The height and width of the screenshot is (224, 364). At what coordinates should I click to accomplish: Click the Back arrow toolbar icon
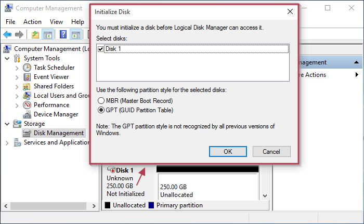click(7, 35)
